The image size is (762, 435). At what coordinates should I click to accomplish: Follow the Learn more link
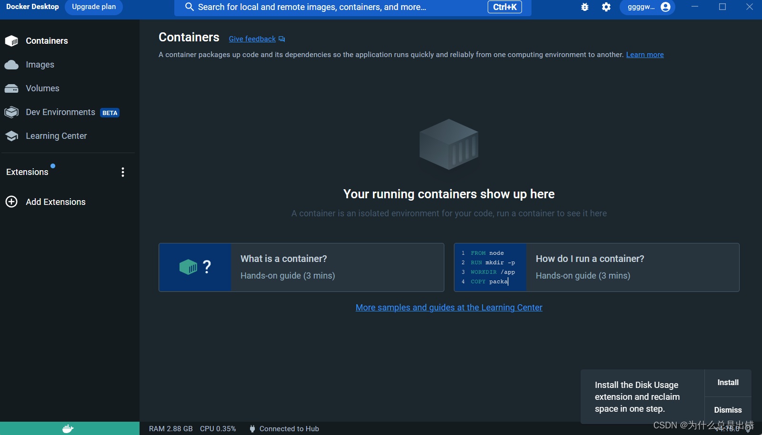[x=645, y=55]
